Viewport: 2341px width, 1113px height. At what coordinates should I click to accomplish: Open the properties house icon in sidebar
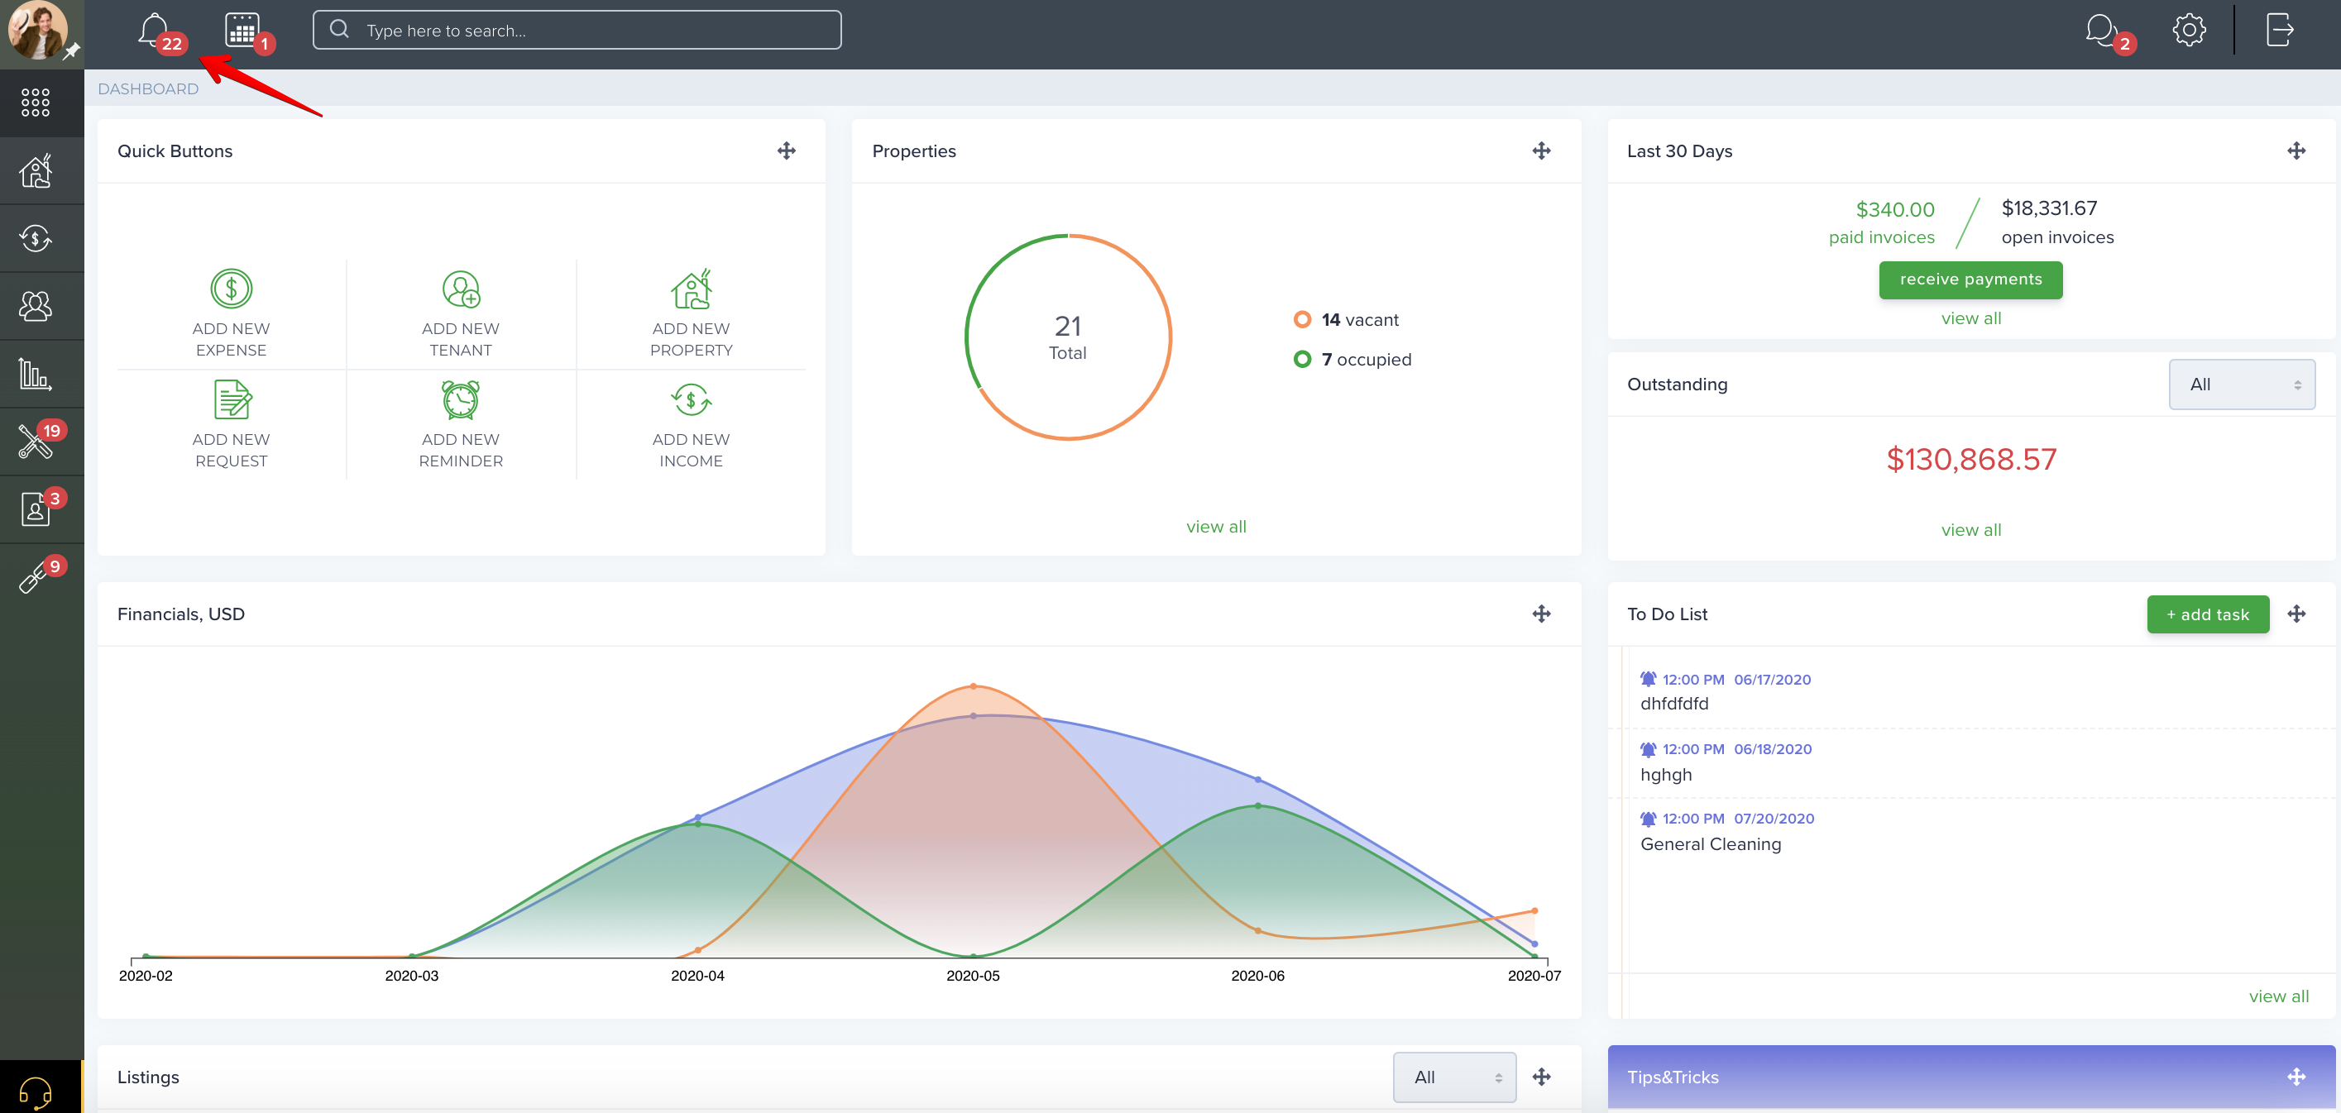[36, 170]
